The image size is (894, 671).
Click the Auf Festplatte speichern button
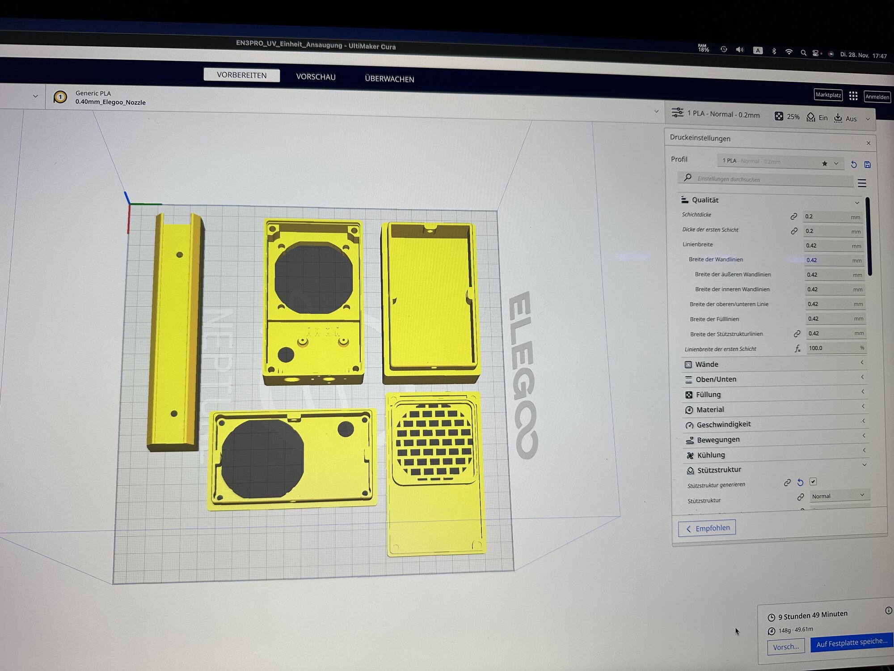(852, 643)
